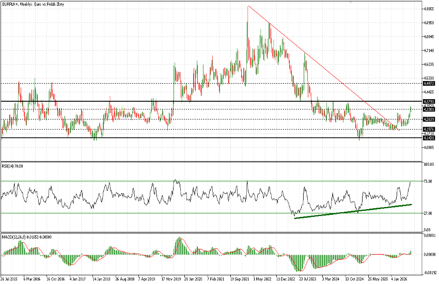Screen dimensions: 439x284
Task: Click the '16 Oct 2016' date label
Action: click(x=55, y=279)
